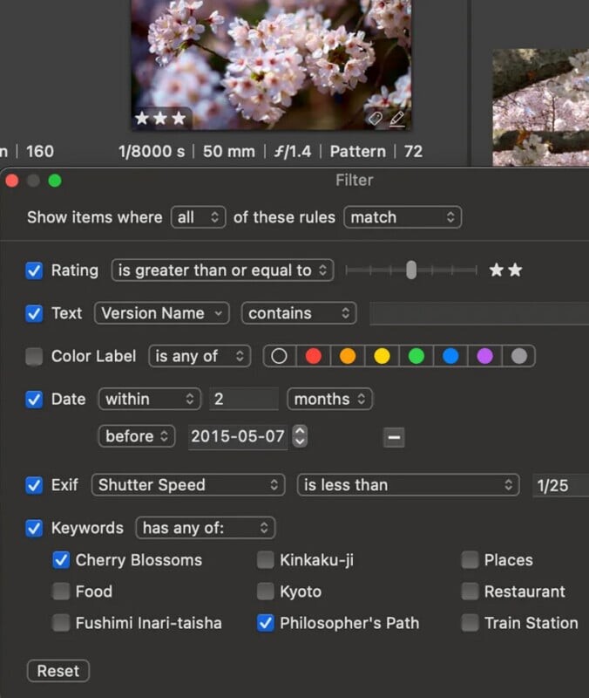Open the 'has any of:' keywords dropdown
The image size is (589, 698).
[x=205, y=528]
